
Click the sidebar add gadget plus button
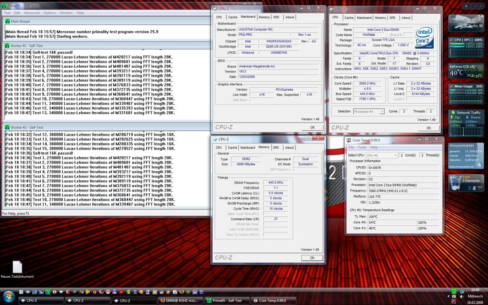(x=466, y=6)
